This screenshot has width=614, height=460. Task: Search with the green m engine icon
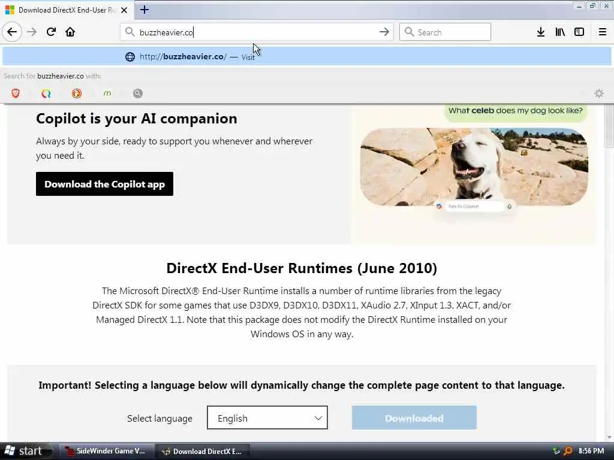pos(107,93)
